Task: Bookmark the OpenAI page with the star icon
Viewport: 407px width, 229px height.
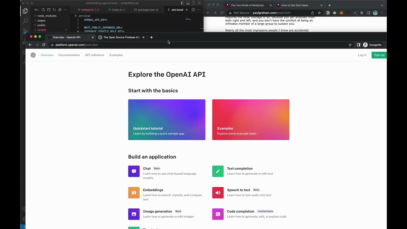Action: (x=350, y=45)
